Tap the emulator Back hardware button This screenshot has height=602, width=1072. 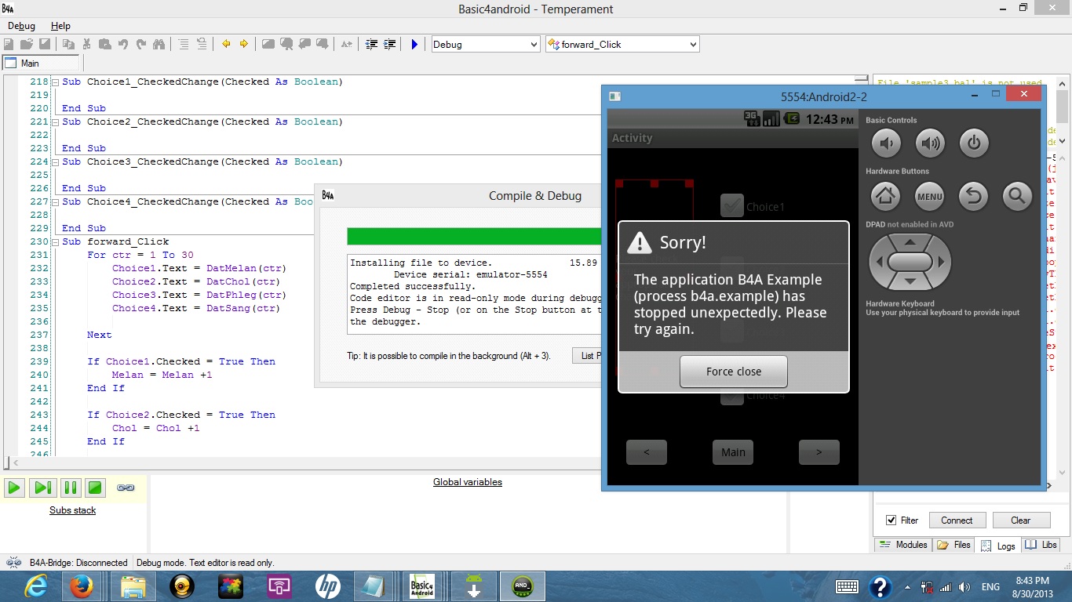(x=973, y=196)
